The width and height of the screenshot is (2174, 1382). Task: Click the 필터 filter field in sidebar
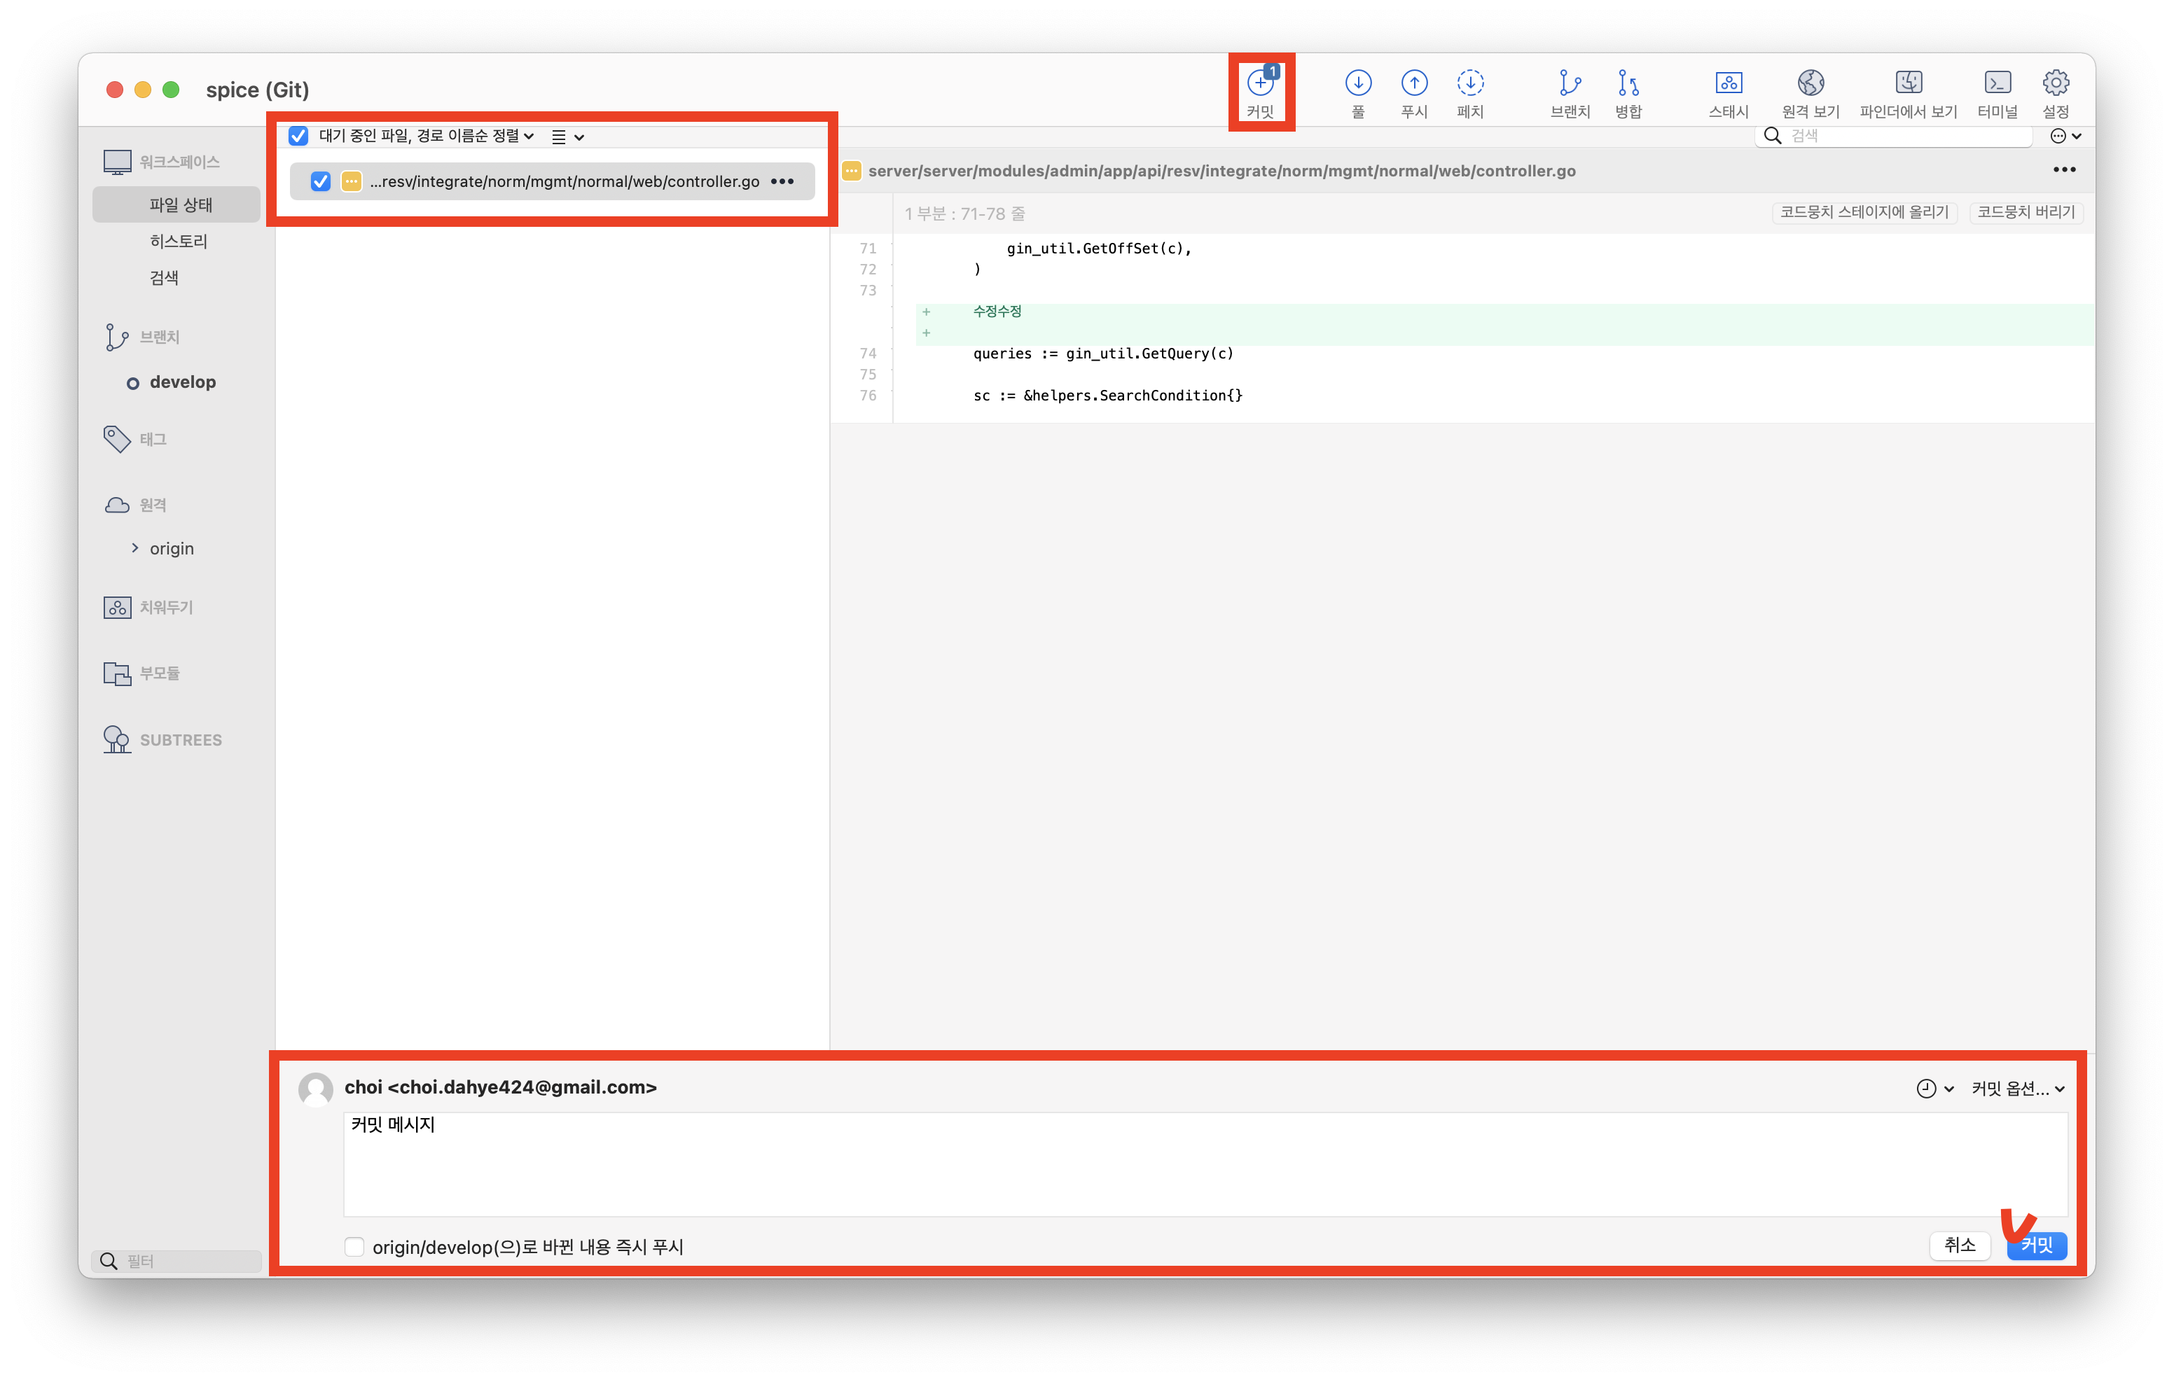(x=176, y=1261)
